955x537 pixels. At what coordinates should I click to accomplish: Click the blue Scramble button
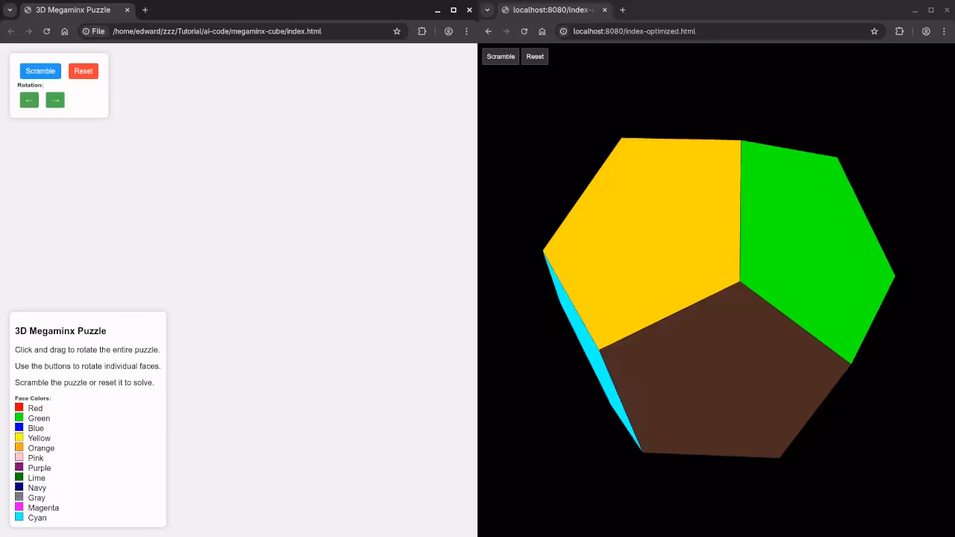(40, 71)
